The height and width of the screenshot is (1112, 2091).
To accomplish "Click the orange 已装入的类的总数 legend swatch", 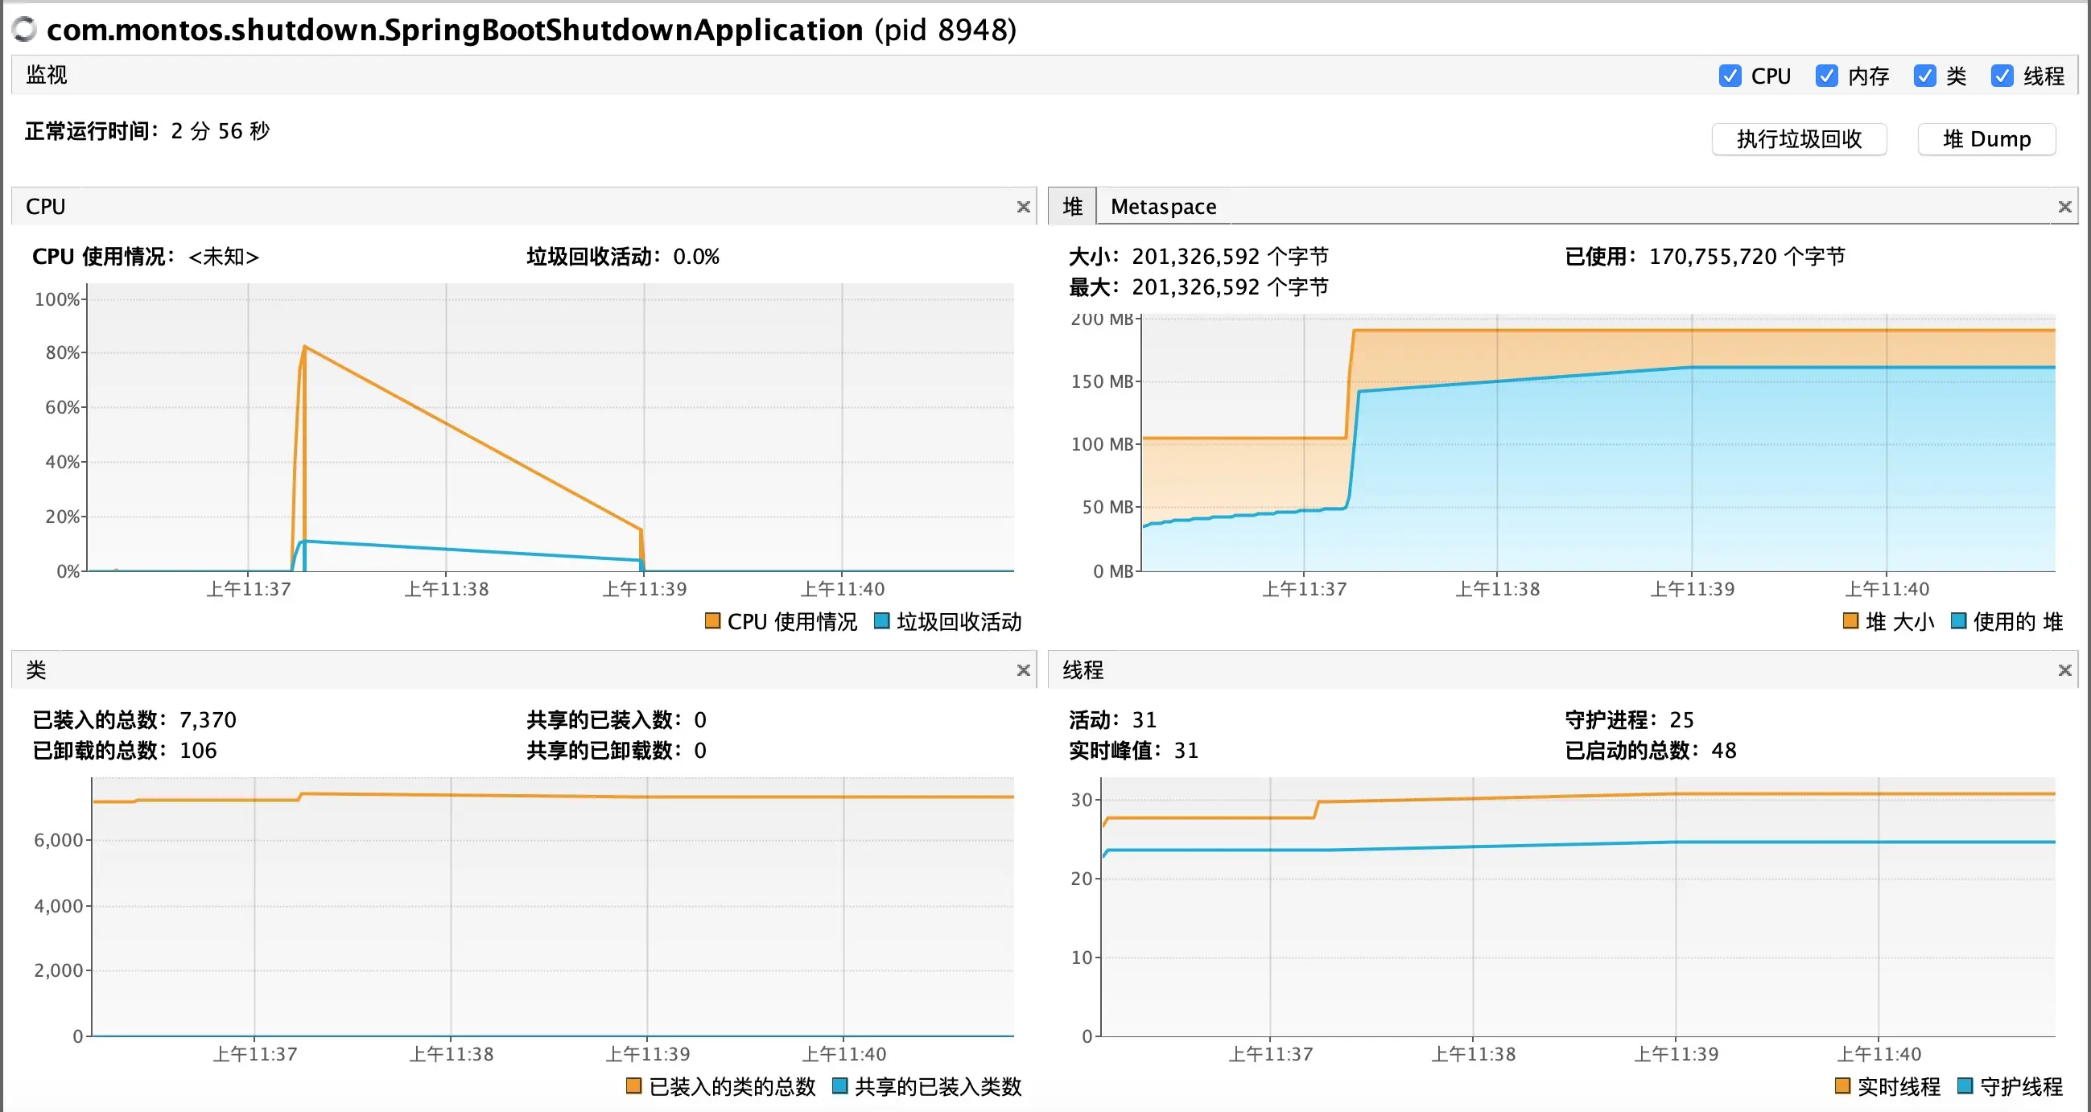I will (634, 1086).
